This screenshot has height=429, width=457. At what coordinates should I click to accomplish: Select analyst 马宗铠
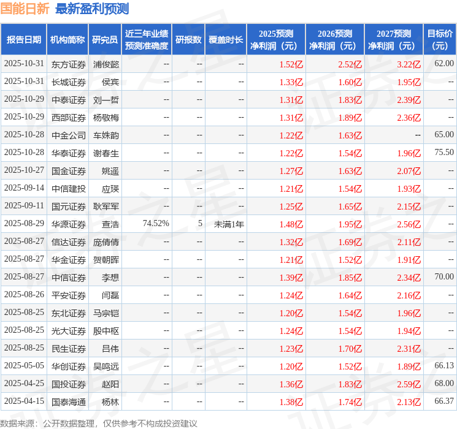[106, 313]
